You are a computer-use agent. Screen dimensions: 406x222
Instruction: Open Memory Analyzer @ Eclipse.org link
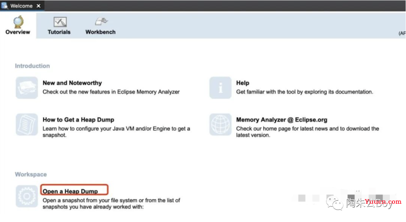(282, 120)
